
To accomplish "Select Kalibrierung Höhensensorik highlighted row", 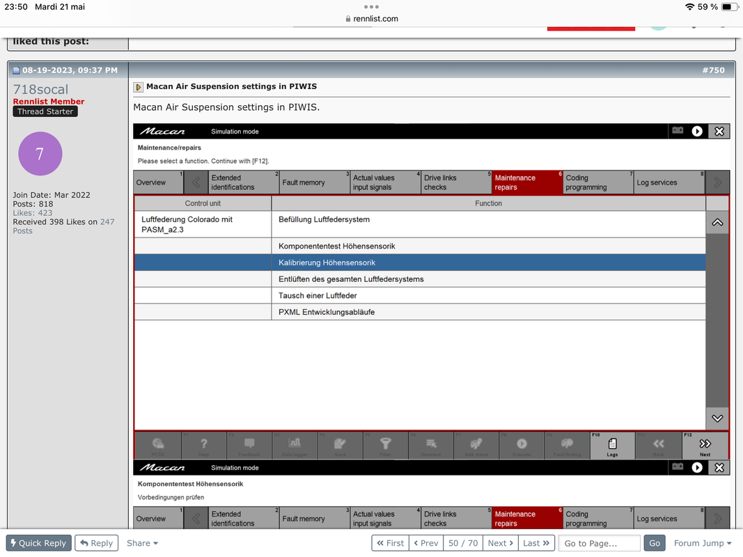I will (x=420, y=262).
